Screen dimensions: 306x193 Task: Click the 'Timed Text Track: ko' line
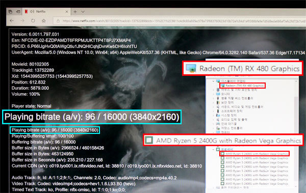click(69, 189)
